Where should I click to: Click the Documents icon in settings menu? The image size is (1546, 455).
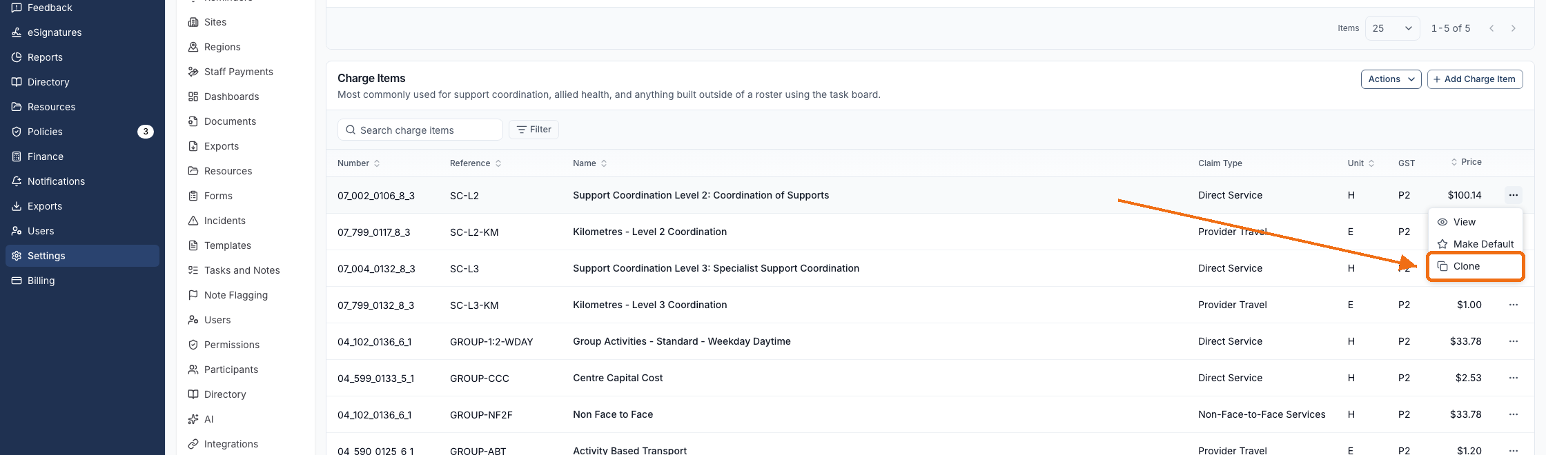coord(193,121)
